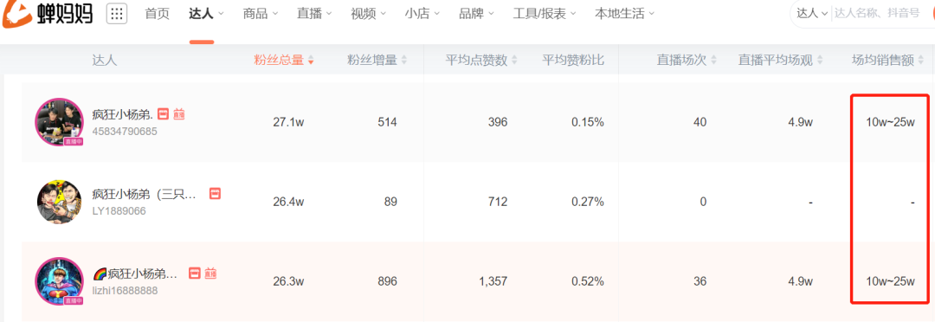Go to the 首页 tab

point(157,14)
